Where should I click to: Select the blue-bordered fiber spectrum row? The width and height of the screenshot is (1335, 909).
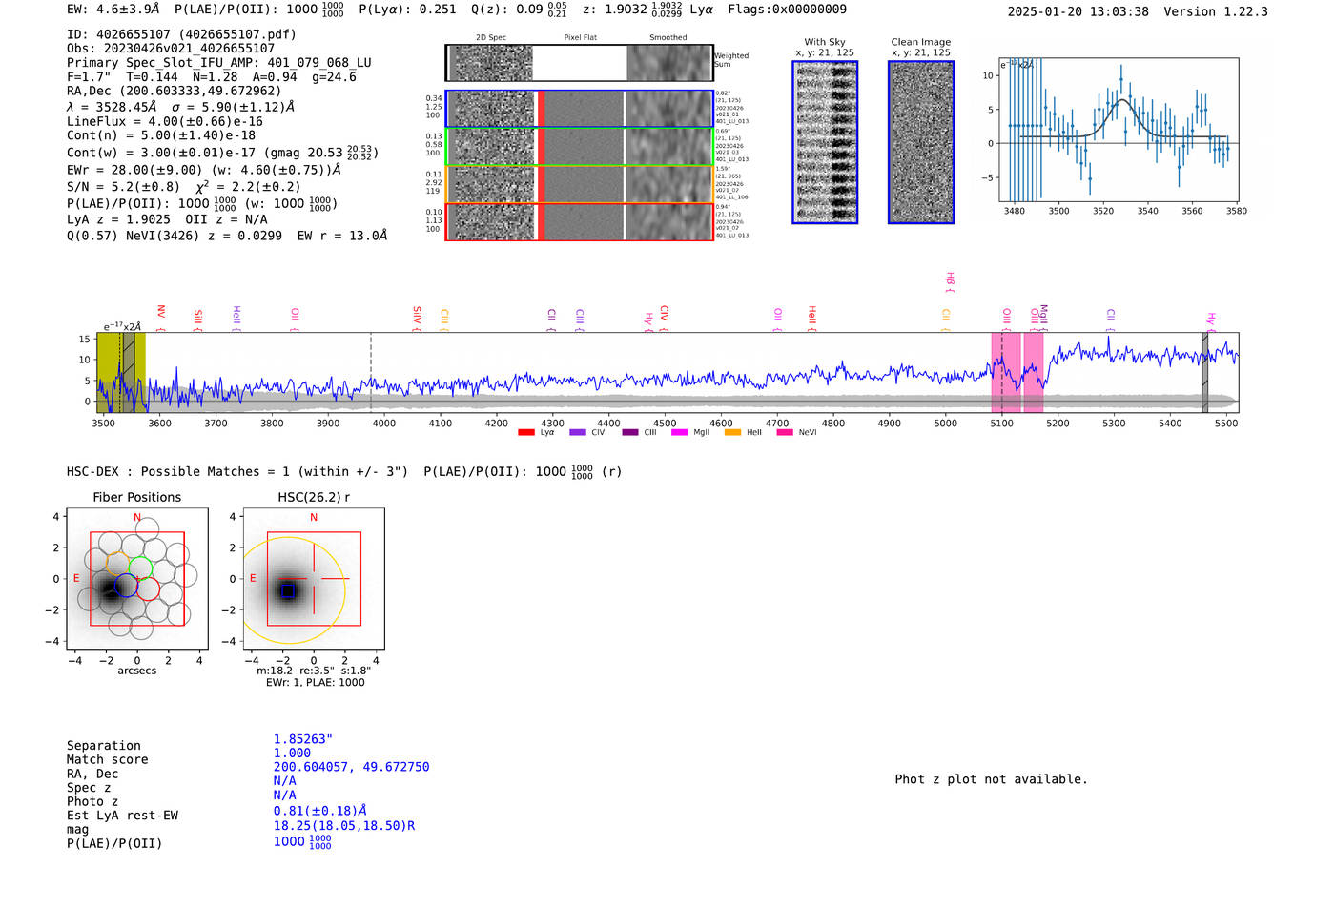pos(579,109)
